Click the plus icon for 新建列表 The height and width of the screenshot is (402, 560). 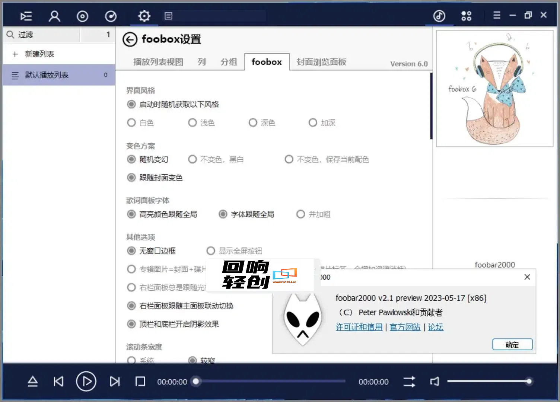(15, 54)
